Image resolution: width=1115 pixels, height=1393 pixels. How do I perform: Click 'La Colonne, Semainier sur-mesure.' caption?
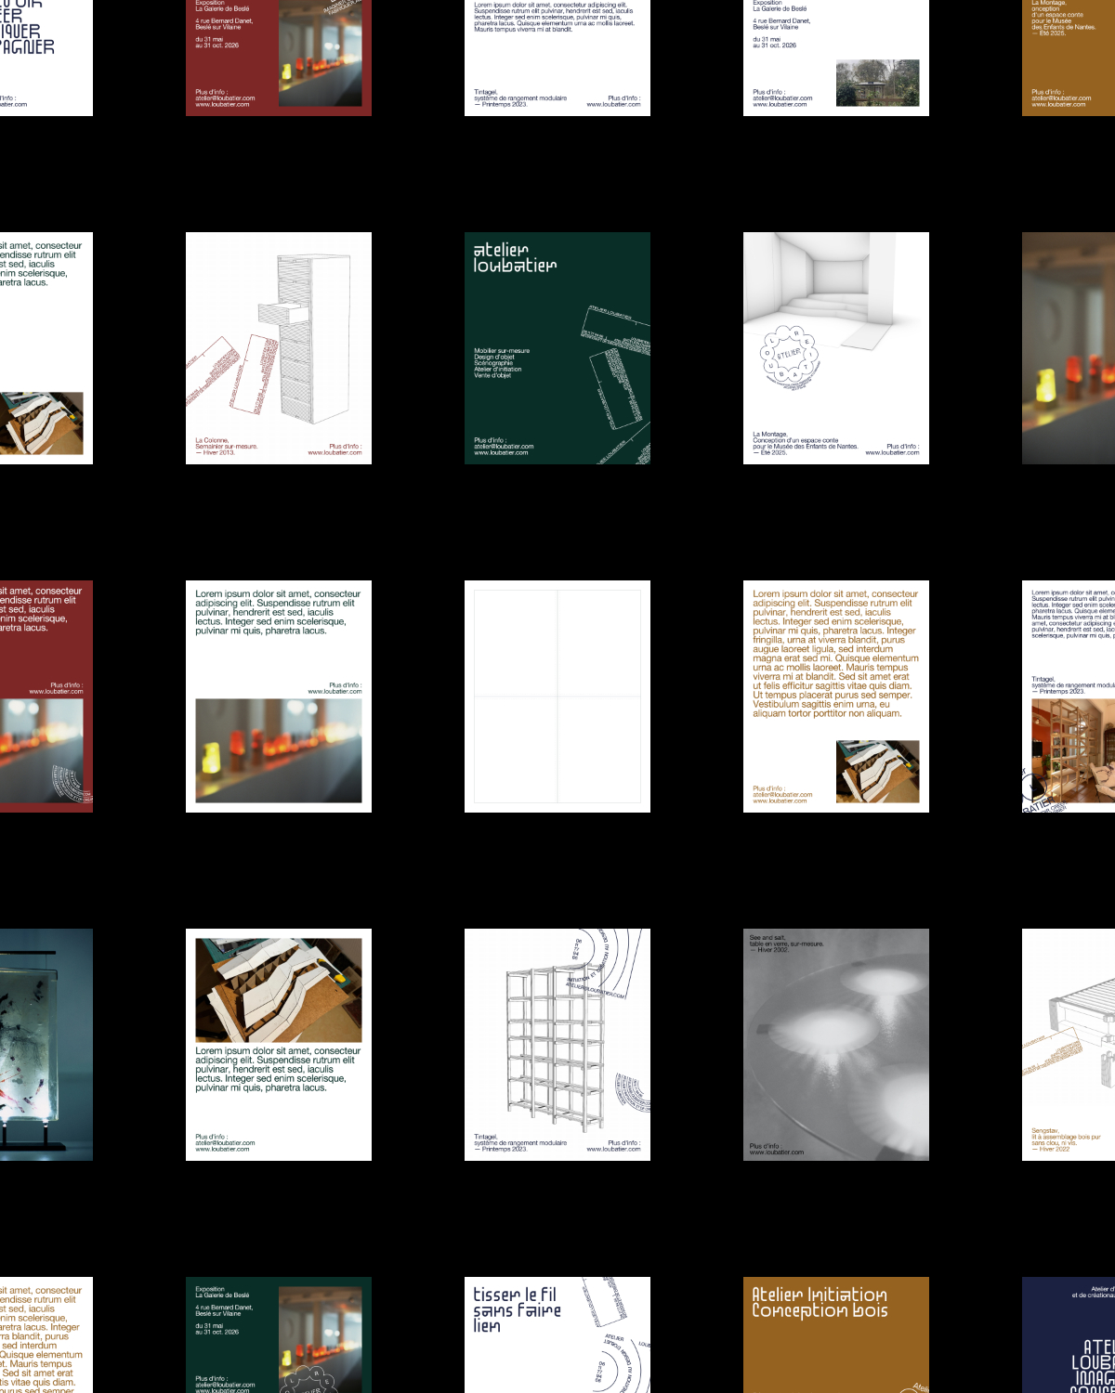[x=227, y=444]
